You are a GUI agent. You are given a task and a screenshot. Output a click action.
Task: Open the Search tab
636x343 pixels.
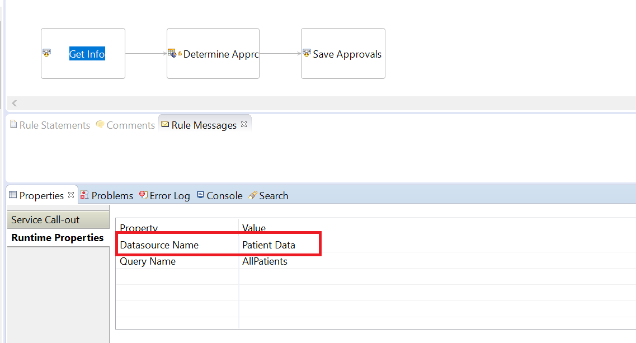coord(268,196)
